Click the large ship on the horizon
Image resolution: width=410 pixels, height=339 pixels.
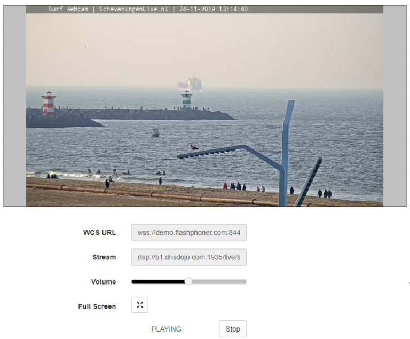(x=191, y=83)
